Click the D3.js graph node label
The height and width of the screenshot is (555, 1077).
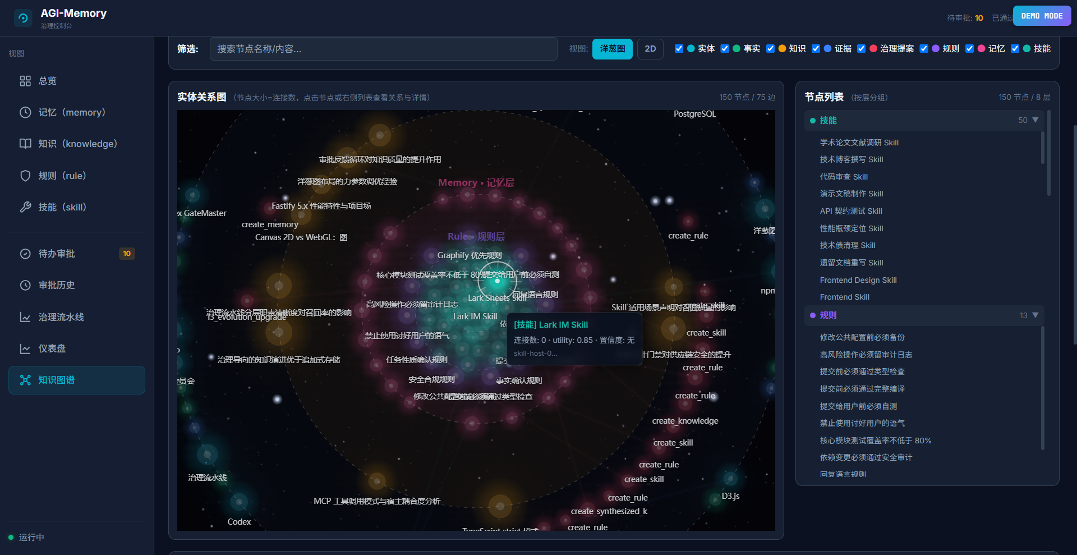pos(730,496)
